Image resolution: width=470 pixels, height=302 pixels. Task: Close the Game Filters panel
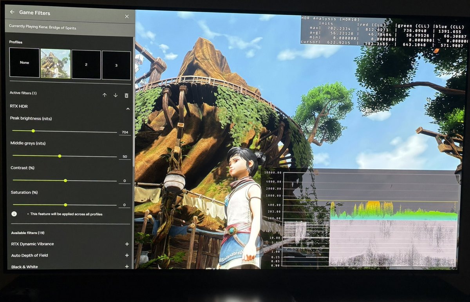[x=127, y=16]
